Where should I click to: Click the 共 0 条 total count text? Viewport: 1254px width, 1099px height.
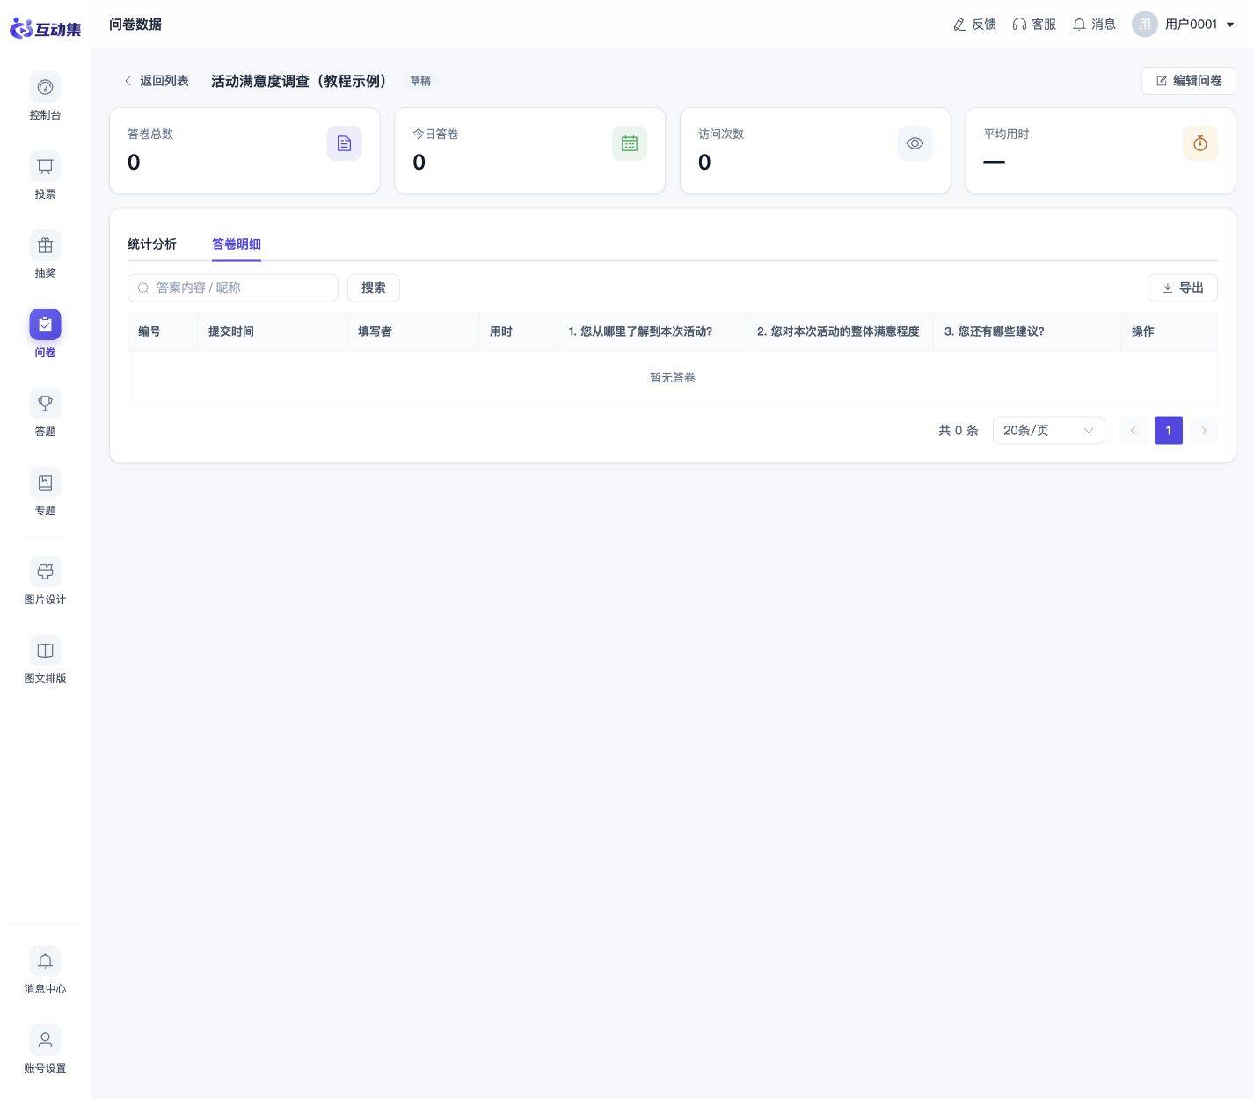pyautogui.click(x=959, y=431)
